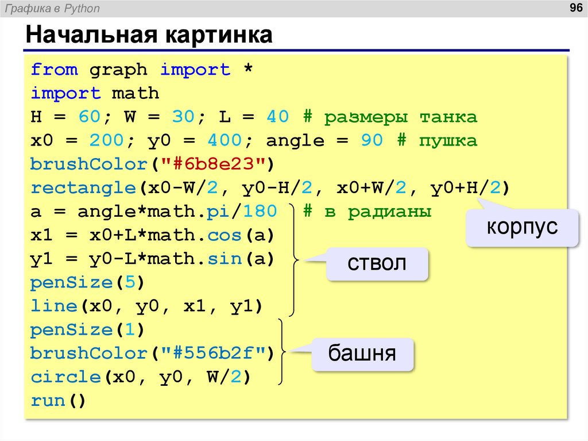Click the value 400 after "y0 ="
The width and height of the screenshot is (588, 441).
225,140
